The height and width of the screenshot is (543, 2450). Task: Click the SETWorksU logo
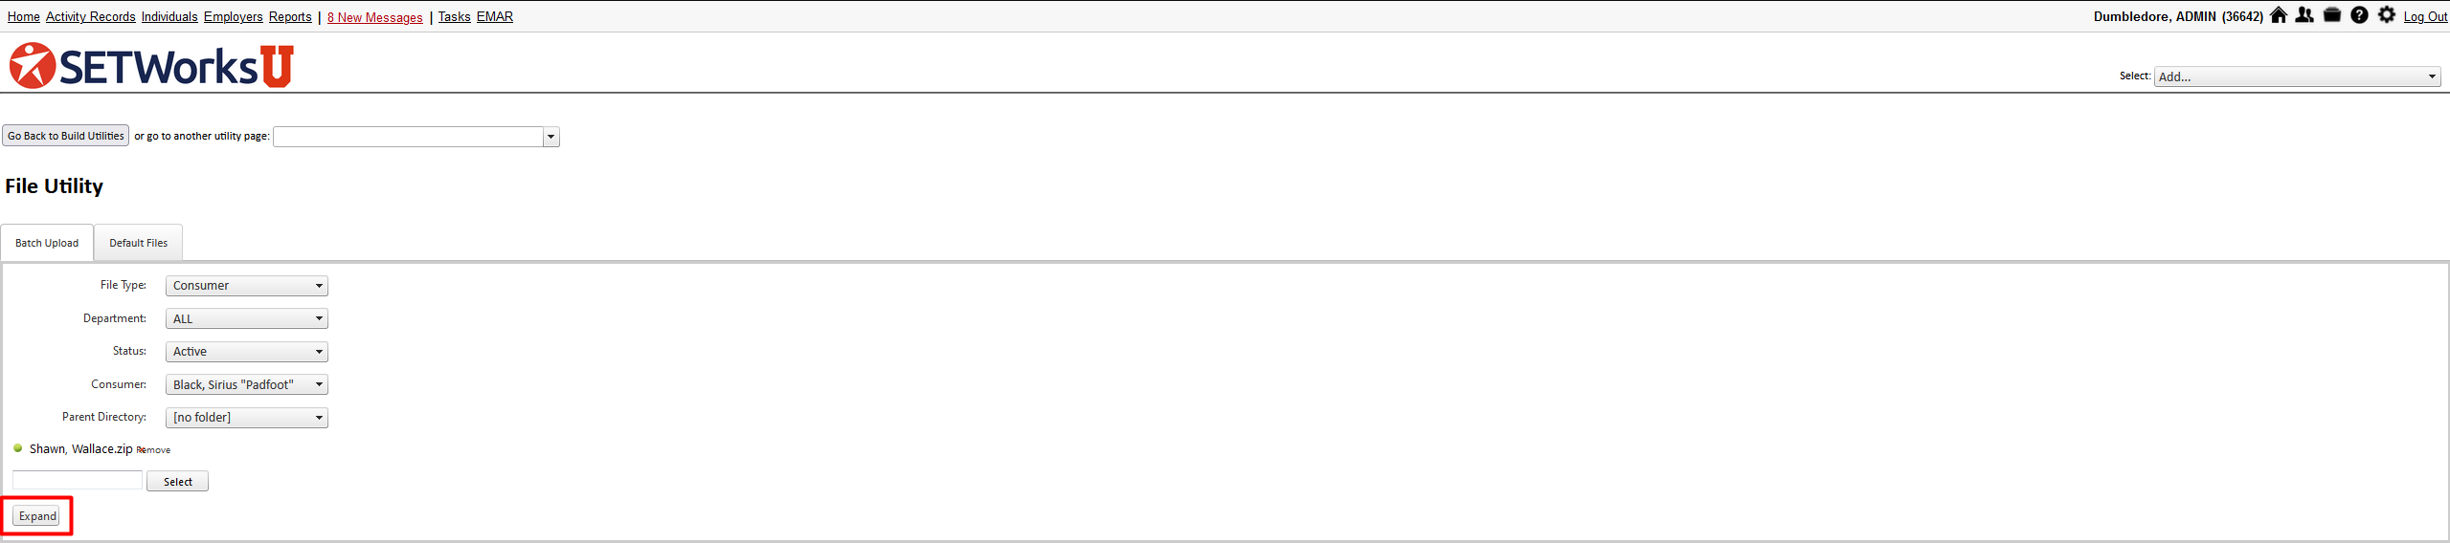click(151, 65)
